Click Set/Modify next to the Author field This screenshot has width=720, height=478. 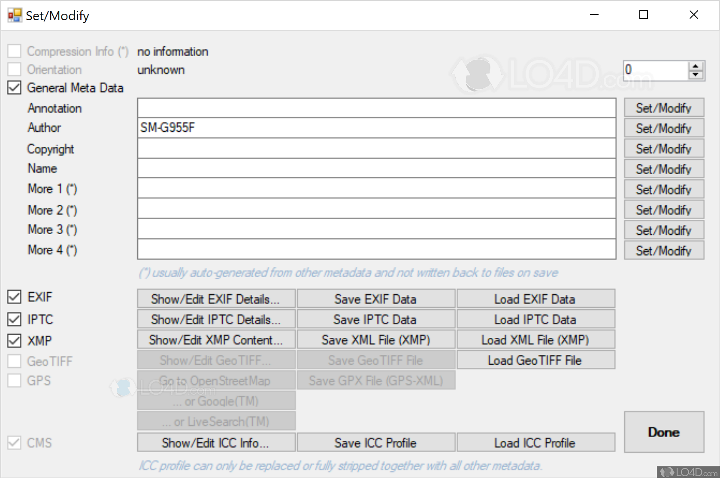tap(663, 128)
